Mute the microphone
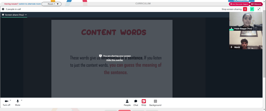Screen dimensions: 266x111 pos(18,103)
